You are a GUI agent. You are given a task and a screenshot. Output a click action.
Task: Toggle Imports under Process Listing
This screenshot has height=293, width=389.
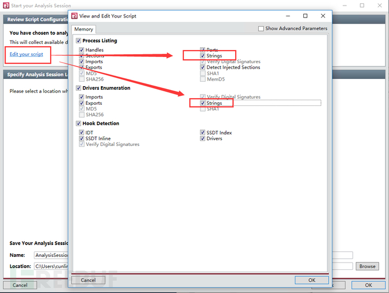[x=81, y=61]
